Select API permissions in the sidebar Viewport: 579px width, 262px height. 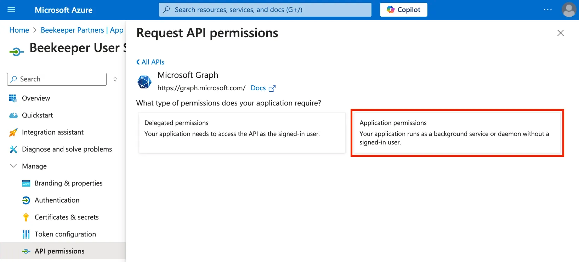tap(63, 251)
